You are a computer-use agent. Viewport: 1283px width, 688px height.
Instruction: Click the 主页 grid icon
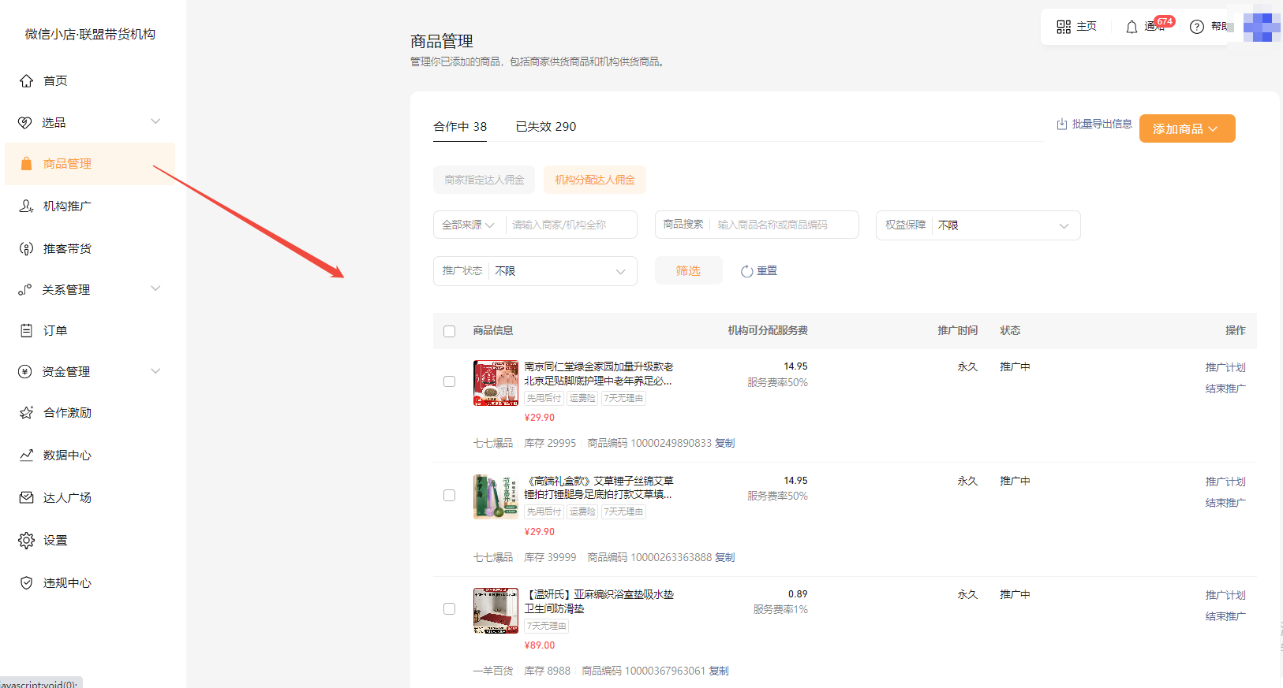pos(1064,27)
